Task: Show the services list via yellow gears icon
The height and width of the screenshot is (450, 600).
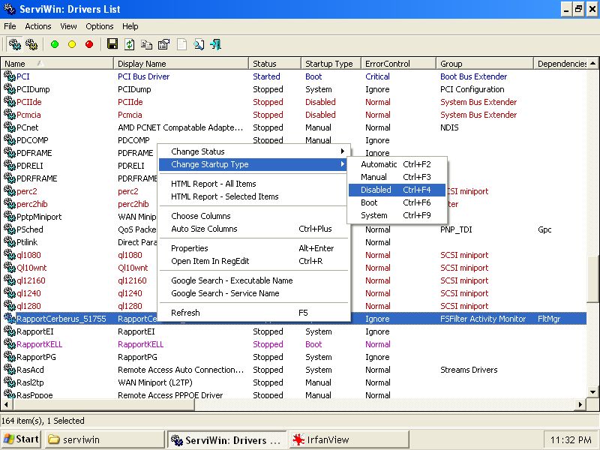Action: tap(31, 44)
